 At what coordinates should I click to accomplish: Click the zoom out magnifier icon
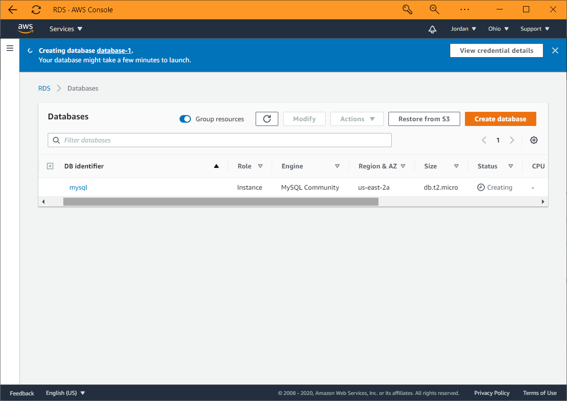pyautogui.click(x=435, y=9)
